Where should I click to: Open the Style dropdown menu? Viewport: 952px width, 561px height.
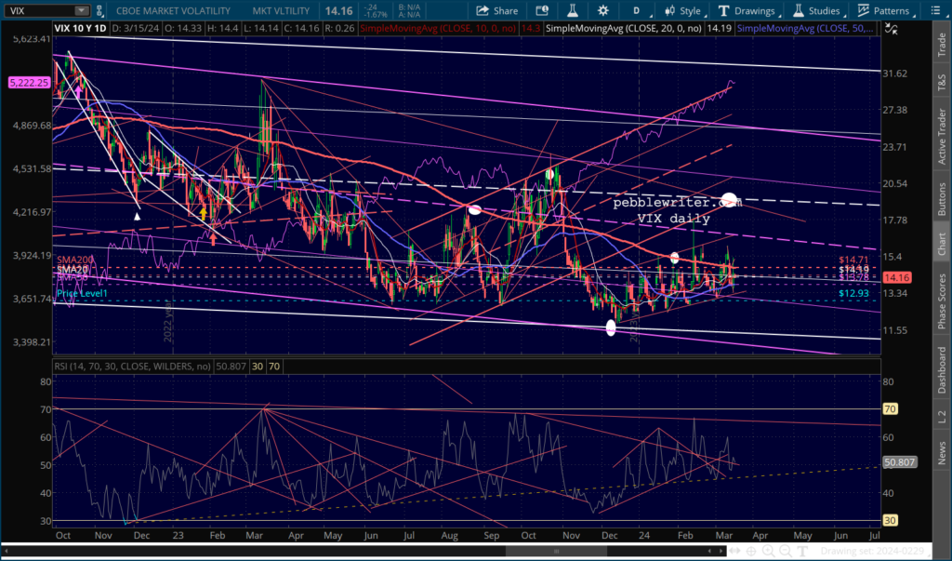683,11
